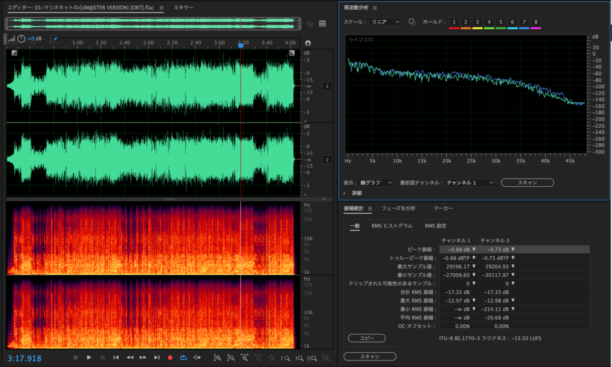Start recording with red Record button
Image resolution: width=612 pixels, height=367 pixels.
pyautogui.click(x=170, y=357)
